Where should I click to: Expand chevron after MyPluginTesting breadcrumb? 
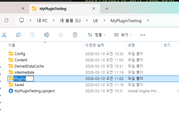[x=148, y=21]
